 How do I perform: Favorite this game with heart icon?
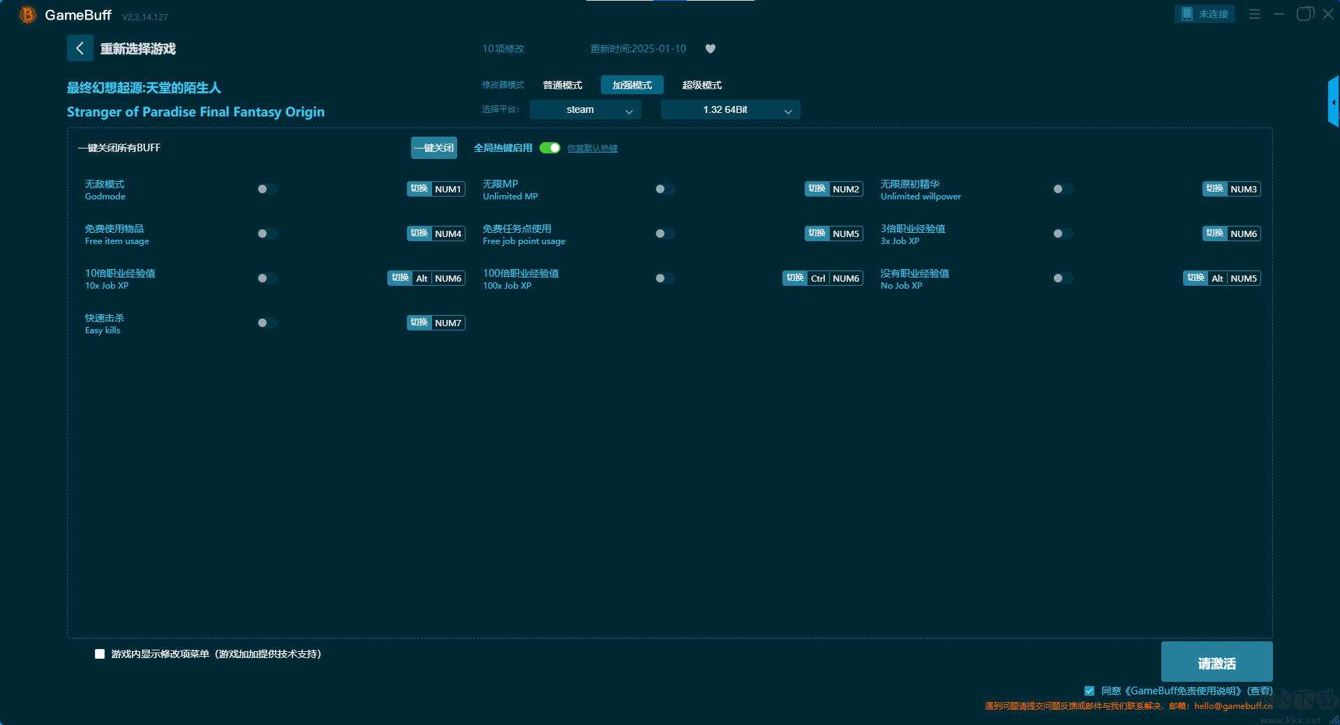pos(710,49)
